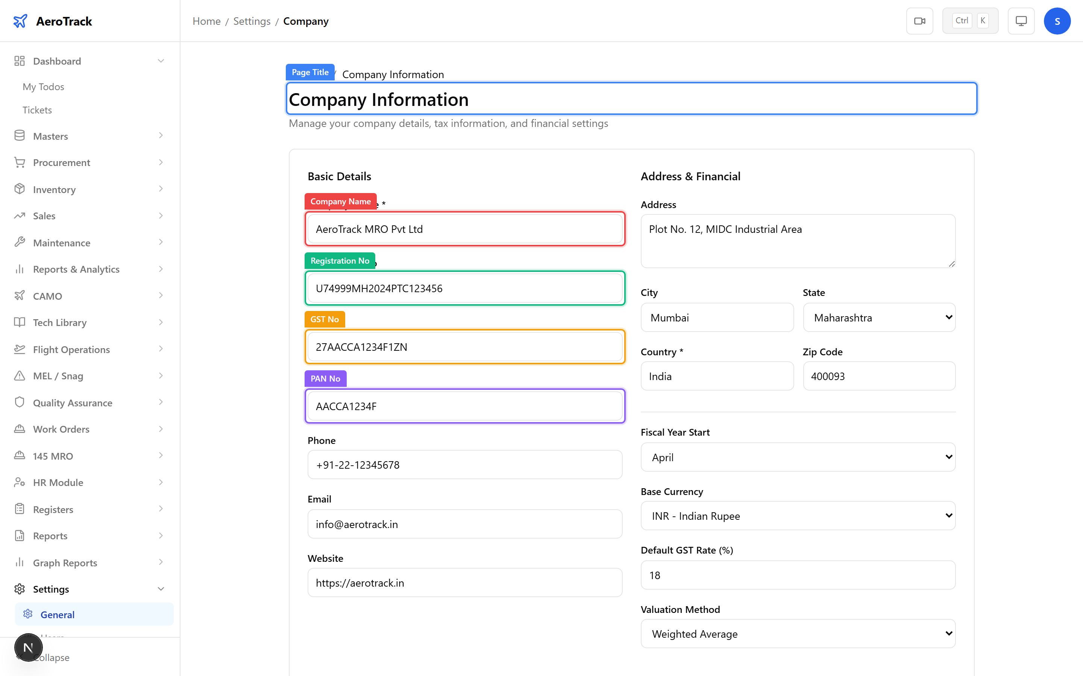
Task: Select the Tickets menu item
Action: (37, 110)
